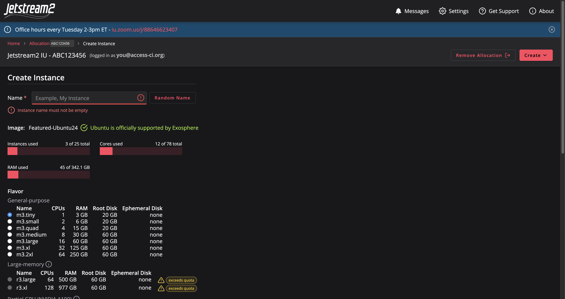Click the green check icon near Ubuntu
The height and width of the screenshot is (299, 565).
pos(84,128)
